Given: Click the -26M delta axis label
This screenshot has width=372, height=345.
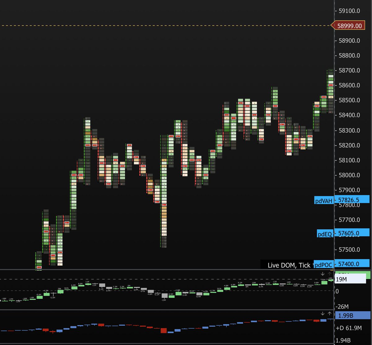Looking at the screenshot, I should click(342, 307).
